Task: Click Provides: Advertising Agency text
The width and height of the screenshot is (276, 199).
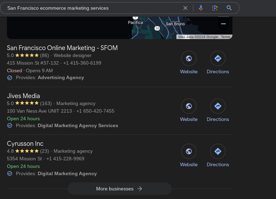Action: tap(50, 78)
